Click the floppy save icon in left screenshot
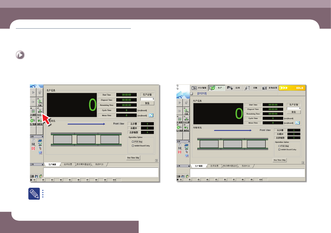Screen dimensions: 331x233 pyautogui.click(x=33, y=144)
